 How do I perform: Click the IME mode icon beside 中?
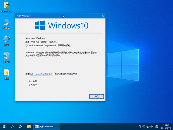point(157,126)
